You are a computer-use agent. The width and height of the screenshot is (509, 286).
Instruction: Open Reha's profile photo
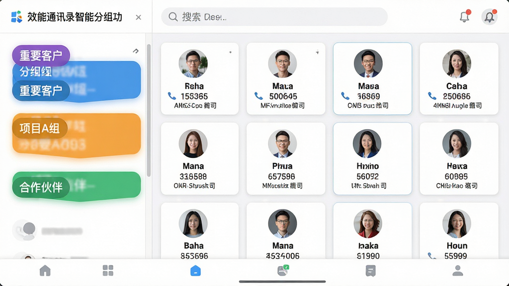(x=193, y=64)
